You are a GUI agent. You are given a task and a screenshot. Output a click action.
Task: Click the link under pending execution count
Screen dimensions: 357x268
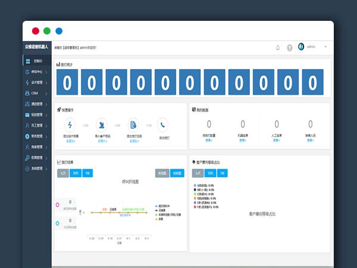(x=208, y=141)
